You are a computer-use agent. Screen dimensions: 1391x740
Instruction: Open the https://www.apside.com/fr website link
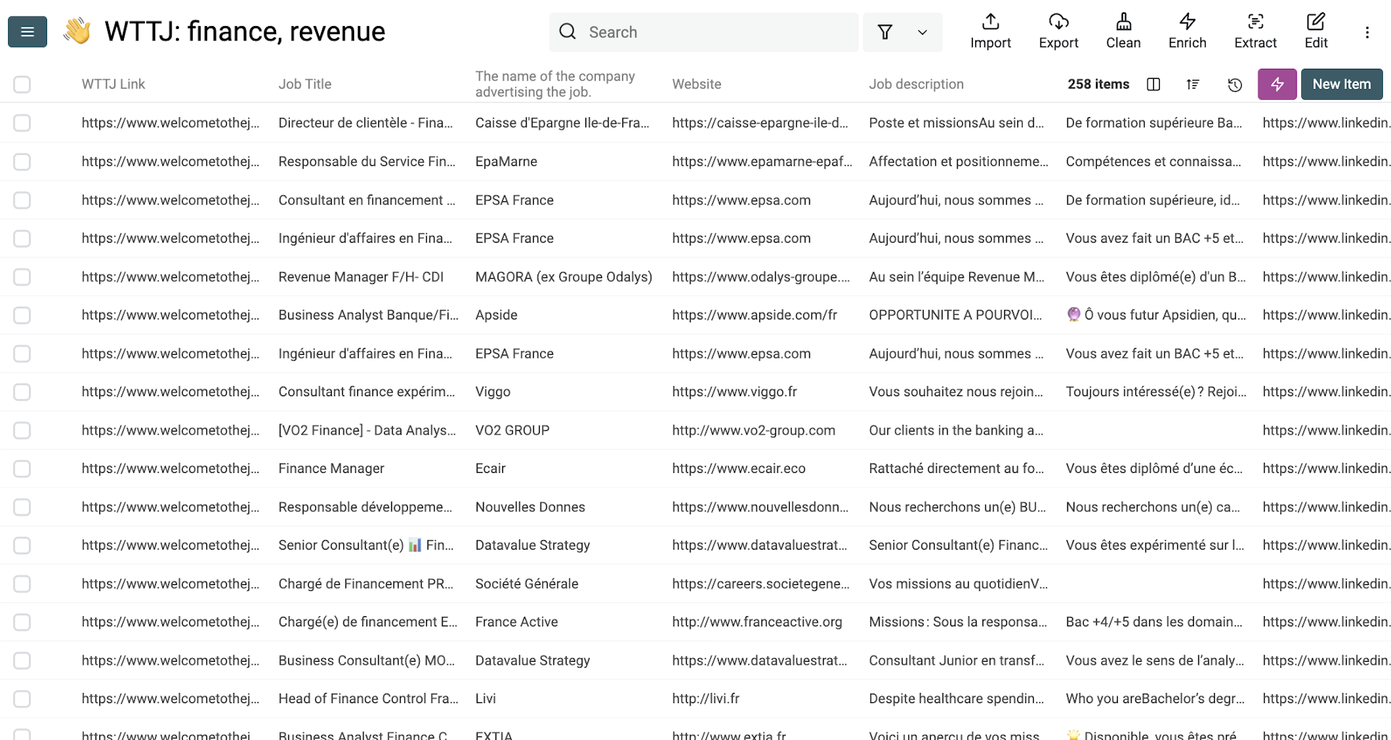(754, 315)
